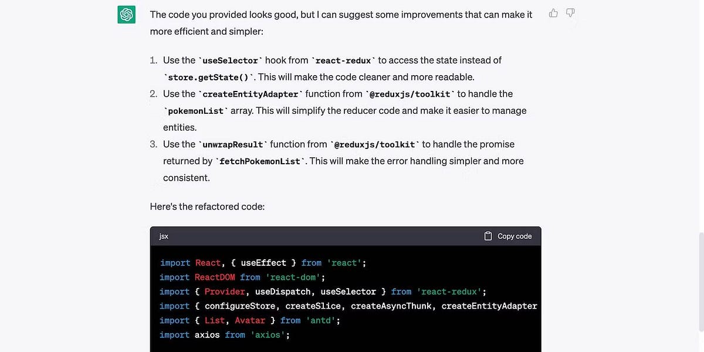
Task: Click the inline code 'useSelector'
Action: 231,60
